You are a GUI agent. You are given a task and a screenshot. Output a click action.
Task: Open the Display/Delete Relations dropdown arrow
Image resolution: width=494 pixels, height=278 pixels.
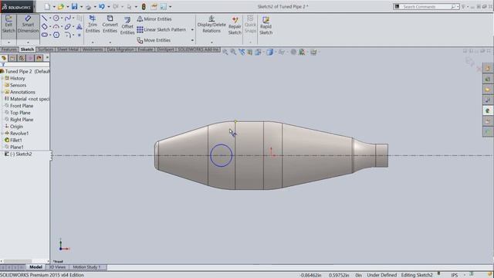tap(211, 42)
